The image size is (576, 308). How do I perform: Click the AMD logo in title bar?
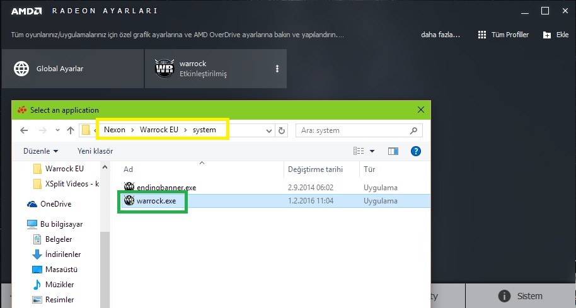[x=26, y=11]
